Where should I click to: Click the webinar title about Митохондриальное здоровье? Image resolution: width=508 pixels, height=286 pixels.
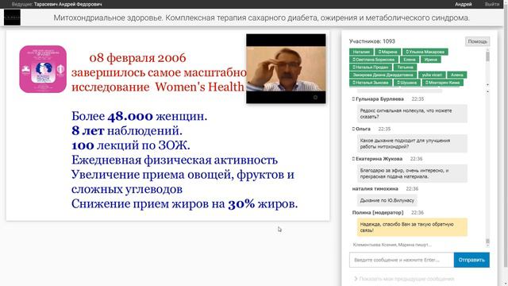coord(261,17)
